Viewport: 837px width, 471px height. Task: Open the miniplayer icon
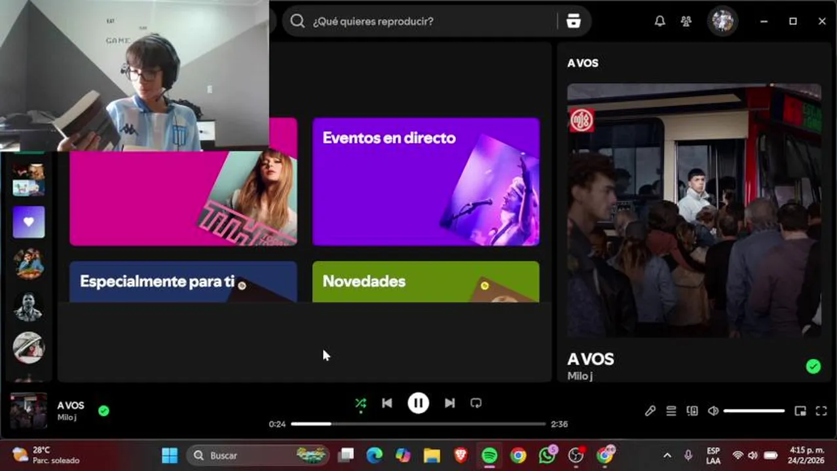coord(800,411)
